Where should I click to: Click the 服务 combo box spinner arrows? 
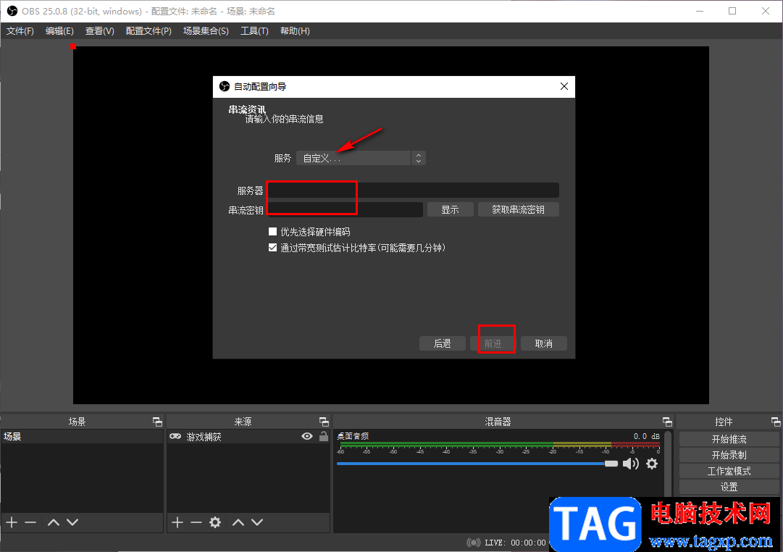click(419, 159)
